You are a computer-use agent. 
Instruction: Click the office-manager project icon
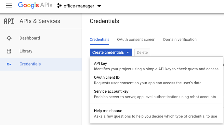click(59, 6)
